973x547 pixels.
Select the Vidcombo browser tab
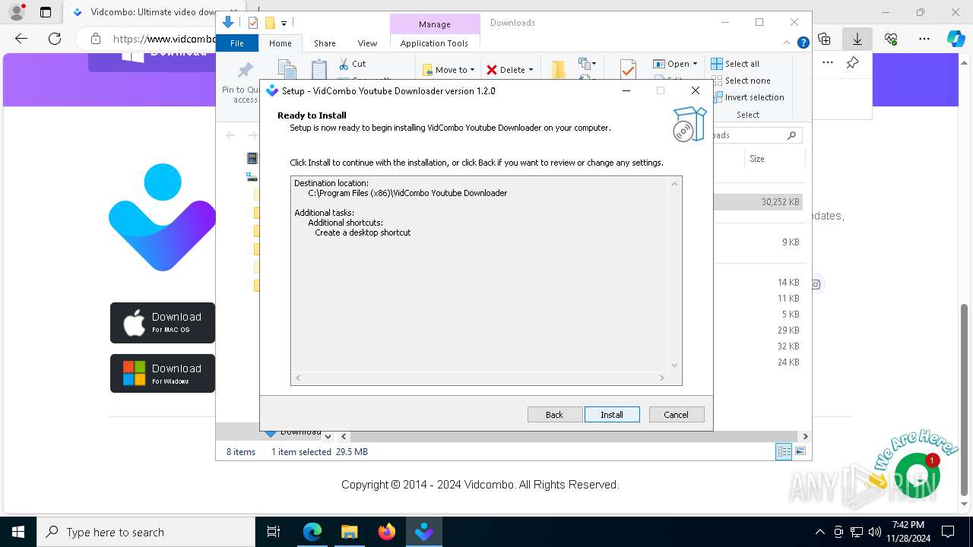pyautogui.click(x=144, y=12)
